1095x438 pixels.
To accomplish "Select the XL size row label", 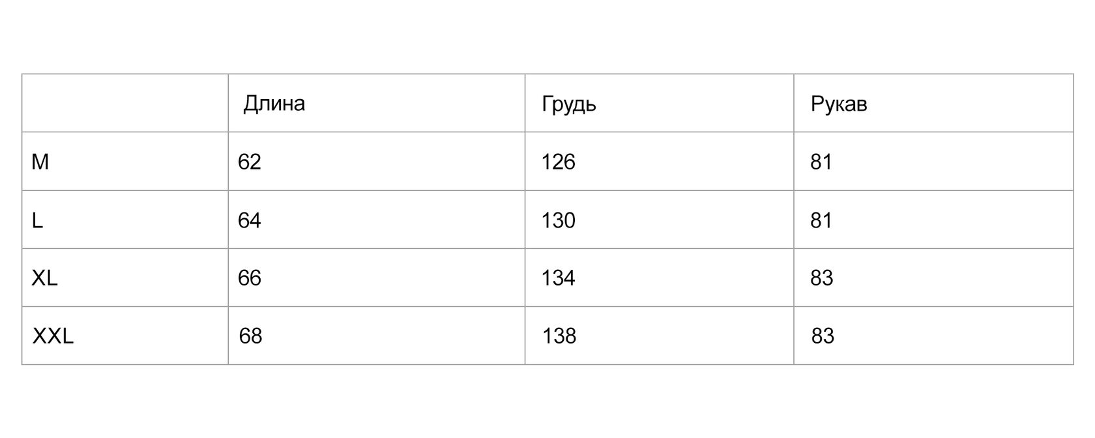I will click(44, 278).
